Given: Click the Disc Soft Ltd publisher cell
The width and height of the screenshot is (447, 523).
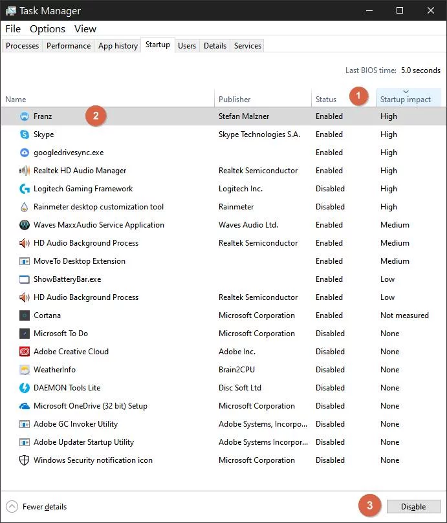Looking at the screenshot, I should pos(240,388).
